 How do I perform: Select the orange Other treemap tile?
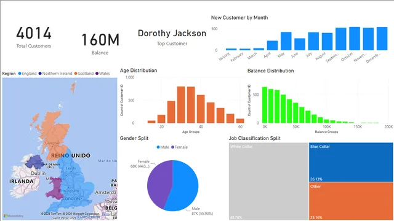[351, 201]
